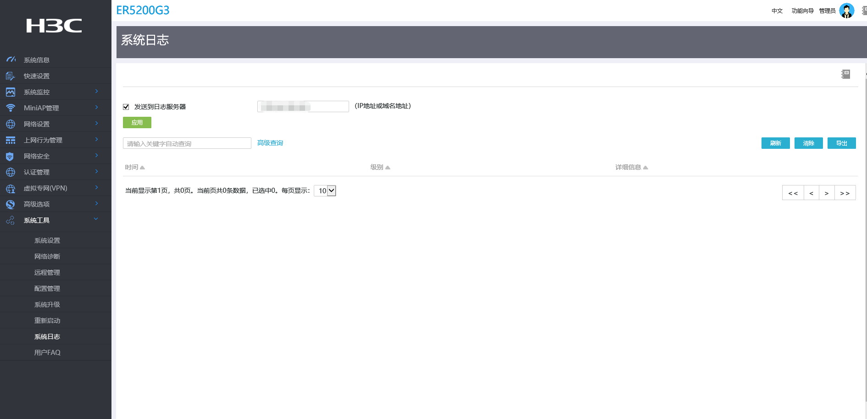Open the 配置管理 submenu item
The height and width of the screenshot is (419, 867).
pyautogui.click(x=47, y=288)
